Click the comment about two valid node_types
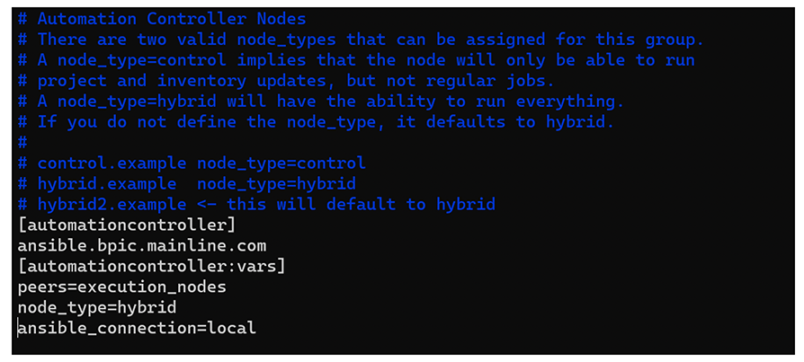This screenshot has height=362, width=804. pos(361,40)
